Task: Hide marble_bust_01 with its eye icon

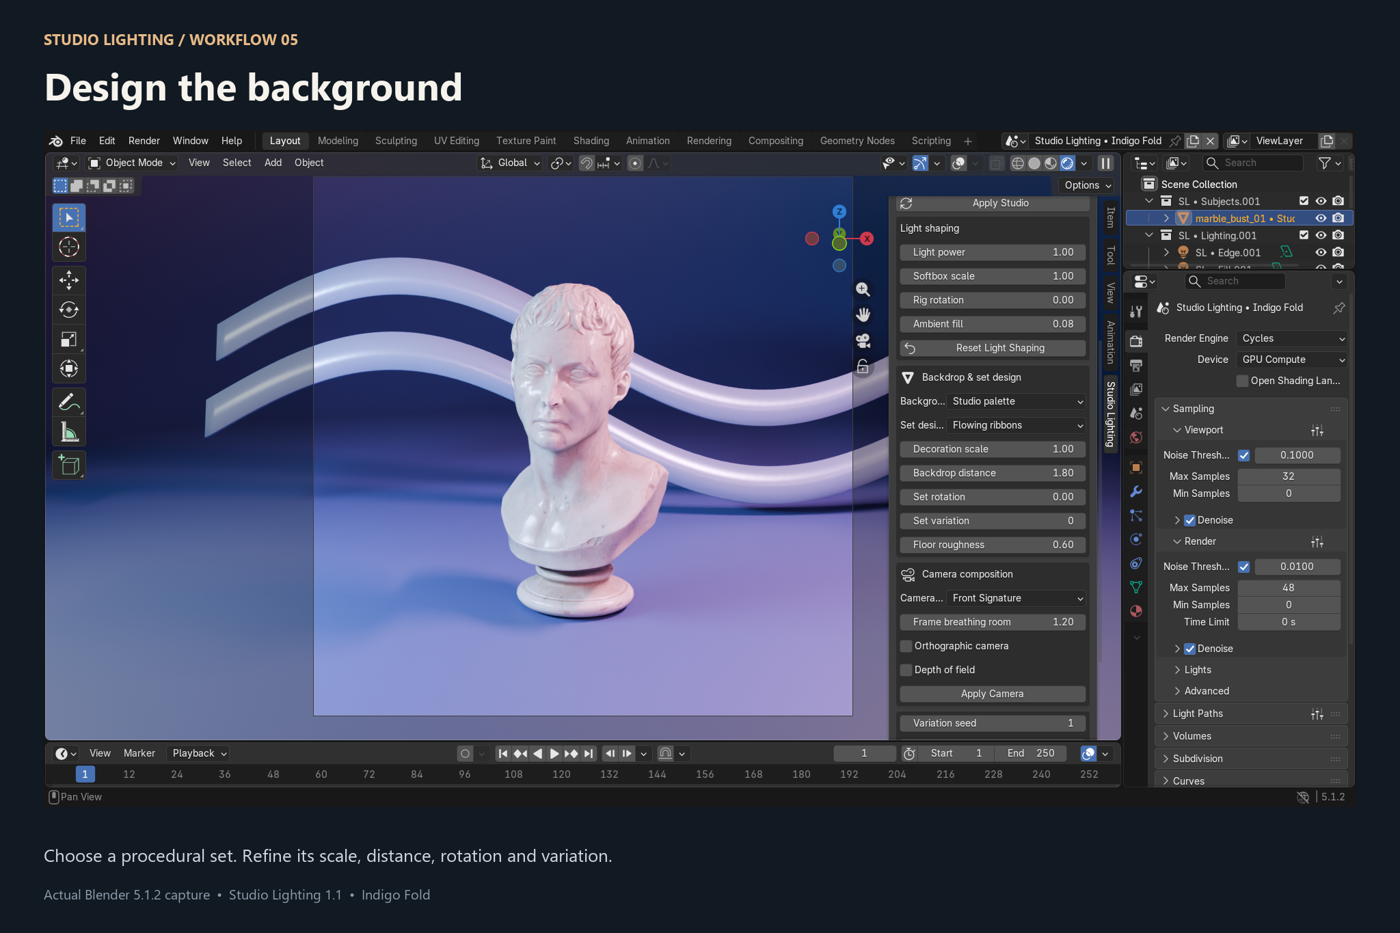Action: tap(1321, 218)
